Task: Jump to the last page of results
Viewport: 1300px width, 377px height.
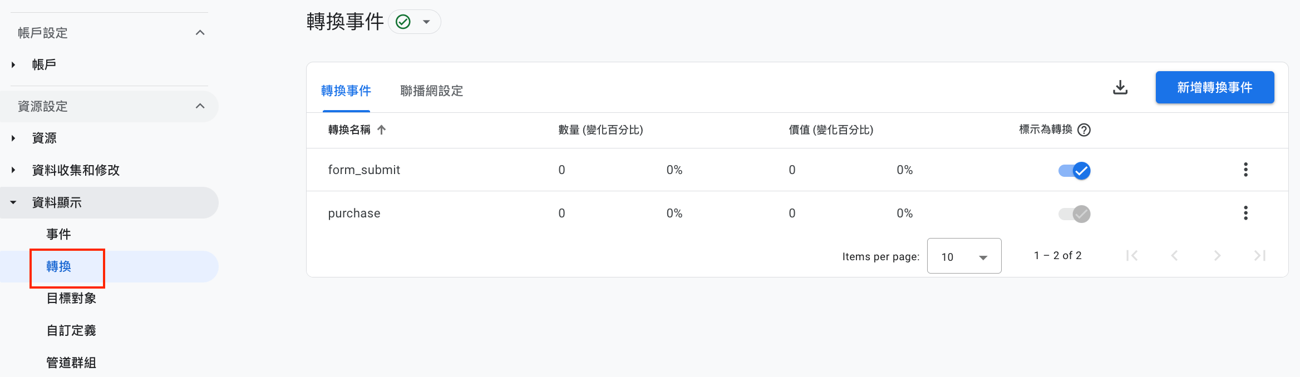Action: coord(1260,256)
